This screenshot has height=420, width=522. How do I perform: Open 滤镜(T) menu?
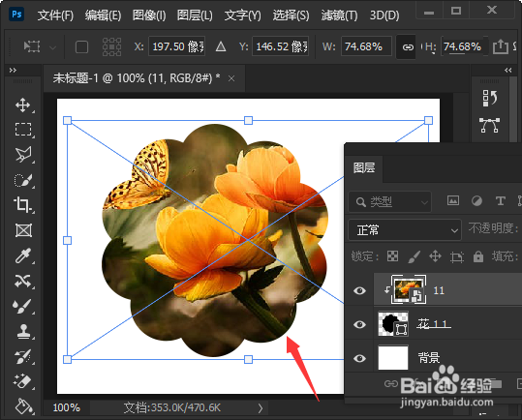pyautogui.click(x=339, y=15)
